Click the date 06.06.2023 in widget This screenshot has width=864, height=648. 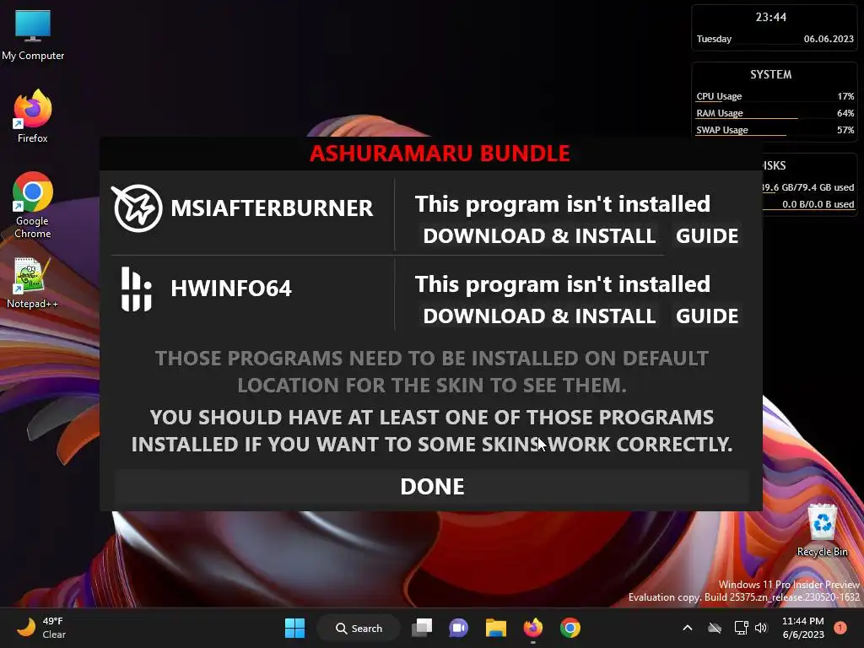(x=829, y=39)
